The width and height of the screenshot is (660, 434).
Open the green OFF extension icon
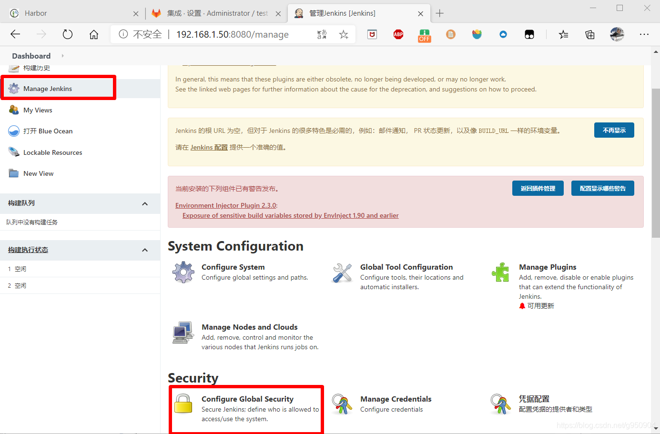click(x=425, y=35)
